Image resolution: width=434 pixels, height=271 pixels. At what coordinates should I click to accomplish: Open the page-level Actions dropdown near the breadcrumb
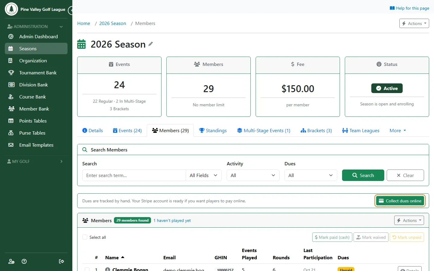[414, 23]
